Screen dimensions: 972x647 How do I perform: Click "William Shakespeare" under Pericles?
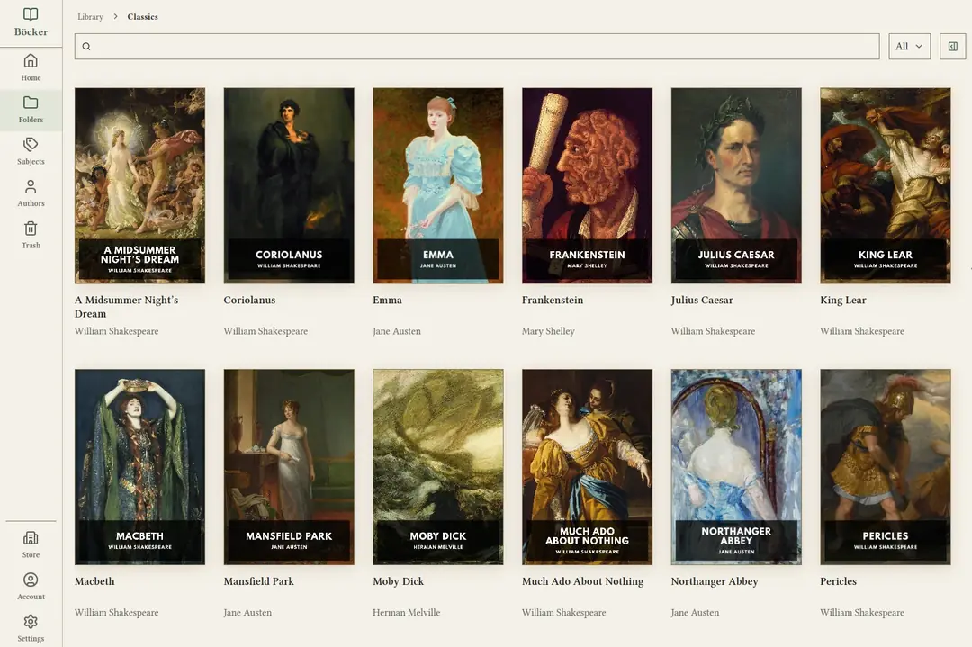coord(861,612)
